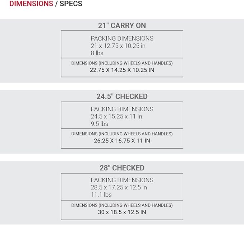Select the 28" CHECKED title
This screenshot has height=225, width=244.
[122, 168]
